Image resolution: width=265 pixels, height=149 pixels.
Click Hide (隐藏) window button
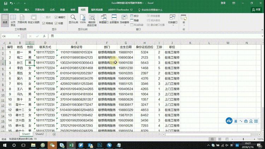tap(135, 20)
